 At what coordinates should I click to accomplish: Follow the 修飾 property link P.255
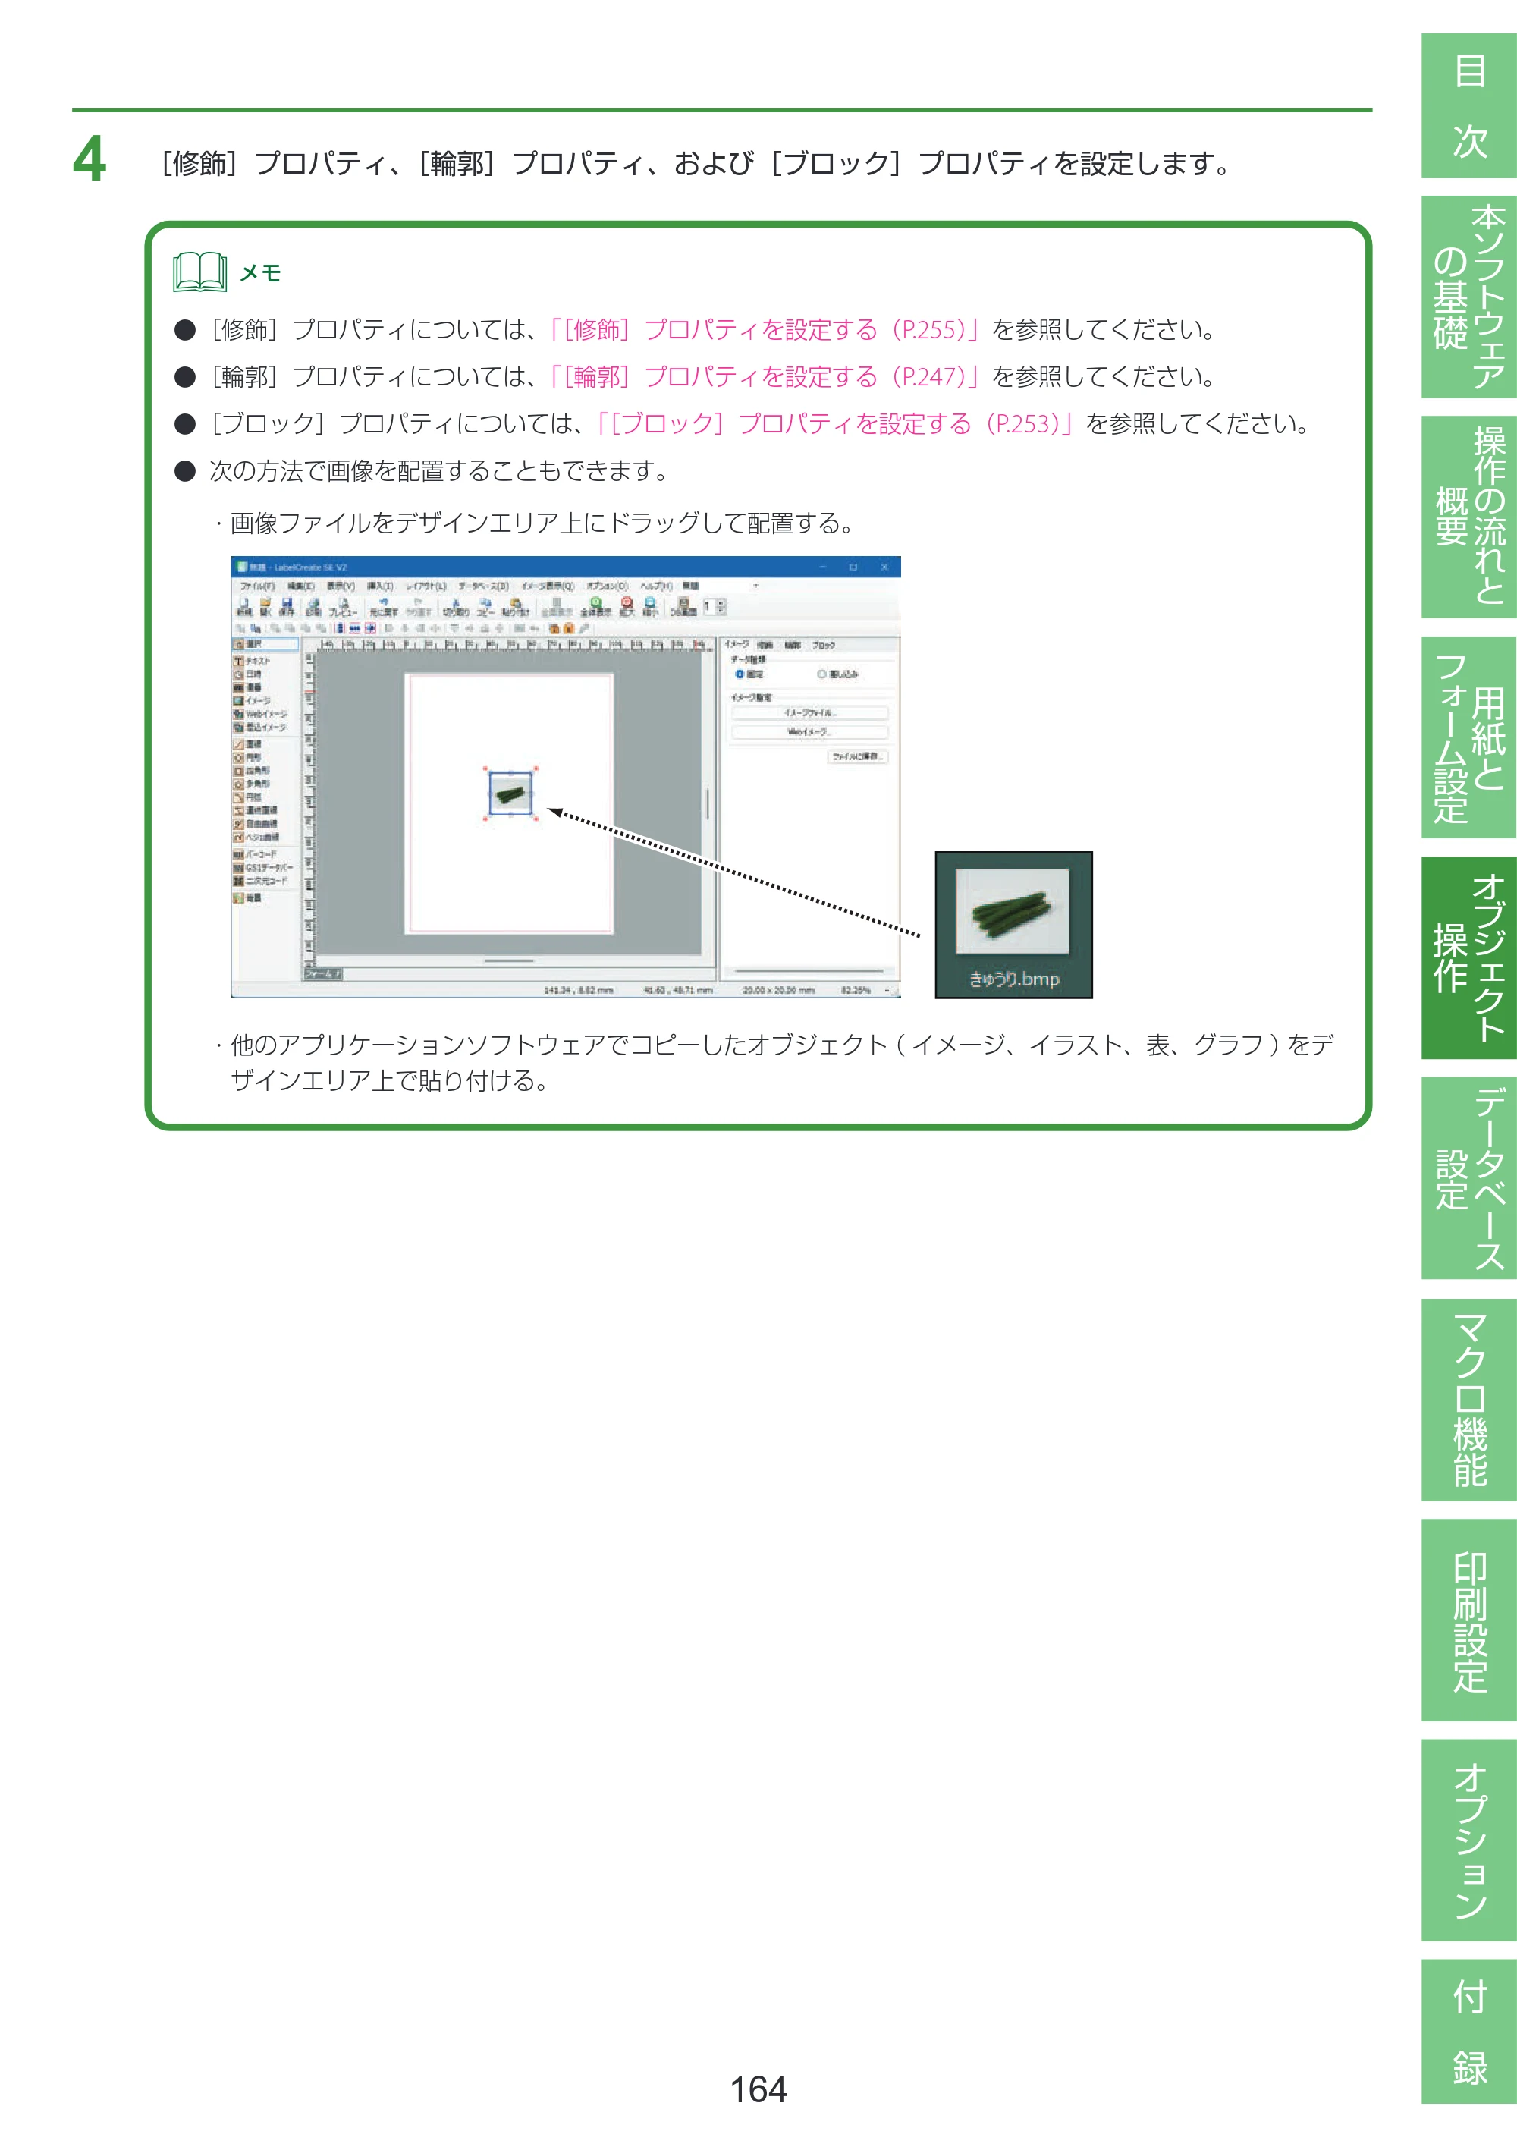(x=765, y=329)
